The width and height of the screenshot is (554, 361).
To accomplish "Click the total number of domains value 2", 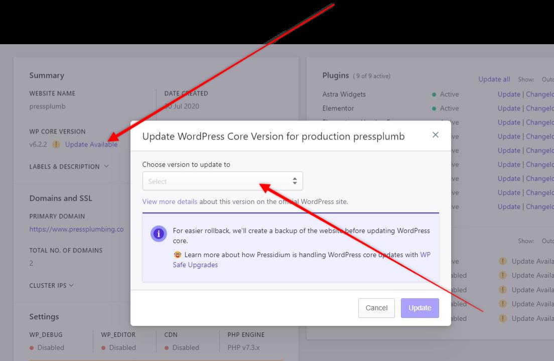I will click(x=31, y=263).
